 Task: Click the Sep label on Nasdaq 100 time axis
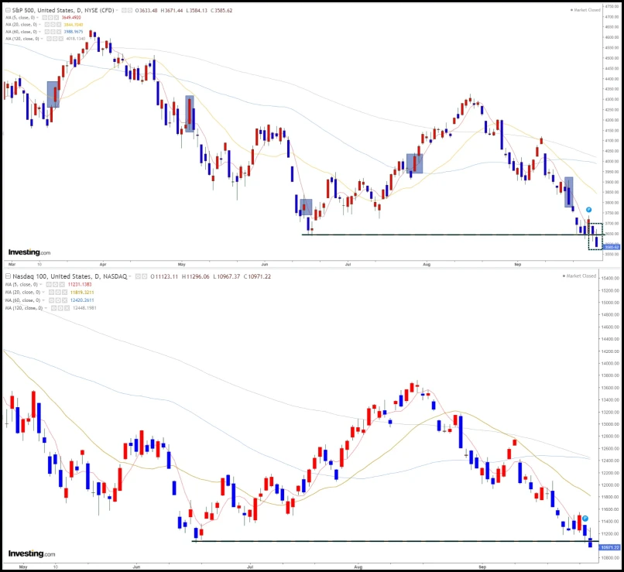(x=482, y=567)
